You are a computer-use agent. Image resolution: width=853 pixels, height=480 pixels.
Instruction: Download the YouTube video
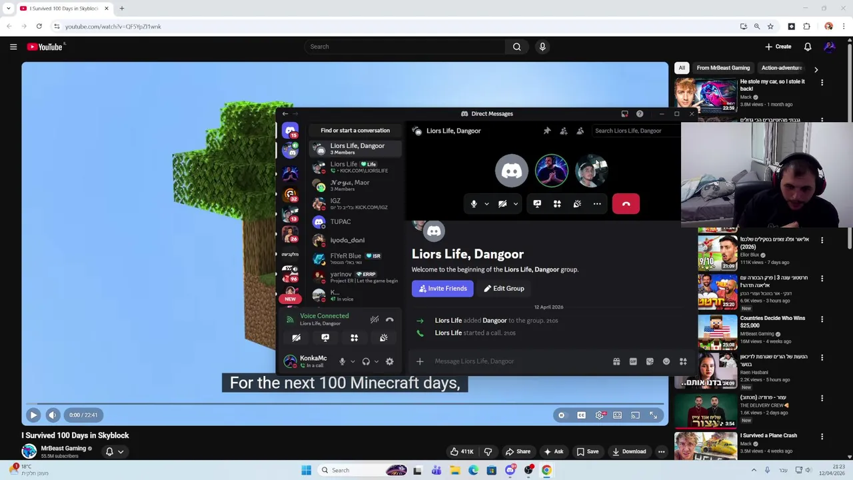click(x=629, y=451)
